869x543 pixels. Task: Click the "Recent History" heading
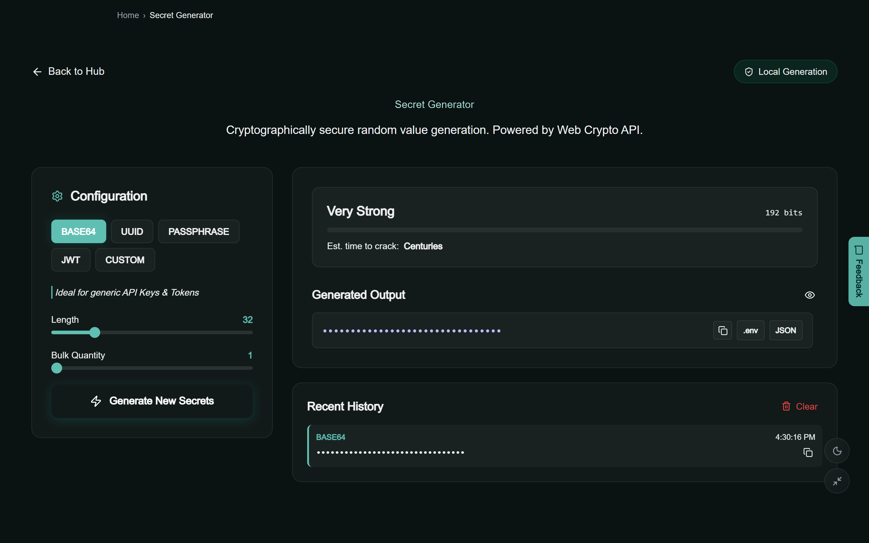[345, 406]
